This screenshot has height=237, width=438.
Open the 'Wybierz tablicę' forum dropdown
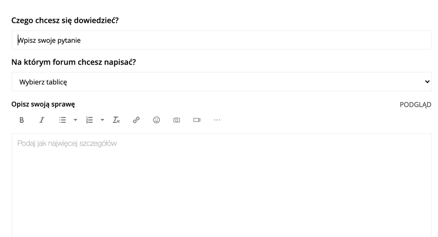pyautogui.click(x=219, y=82)
